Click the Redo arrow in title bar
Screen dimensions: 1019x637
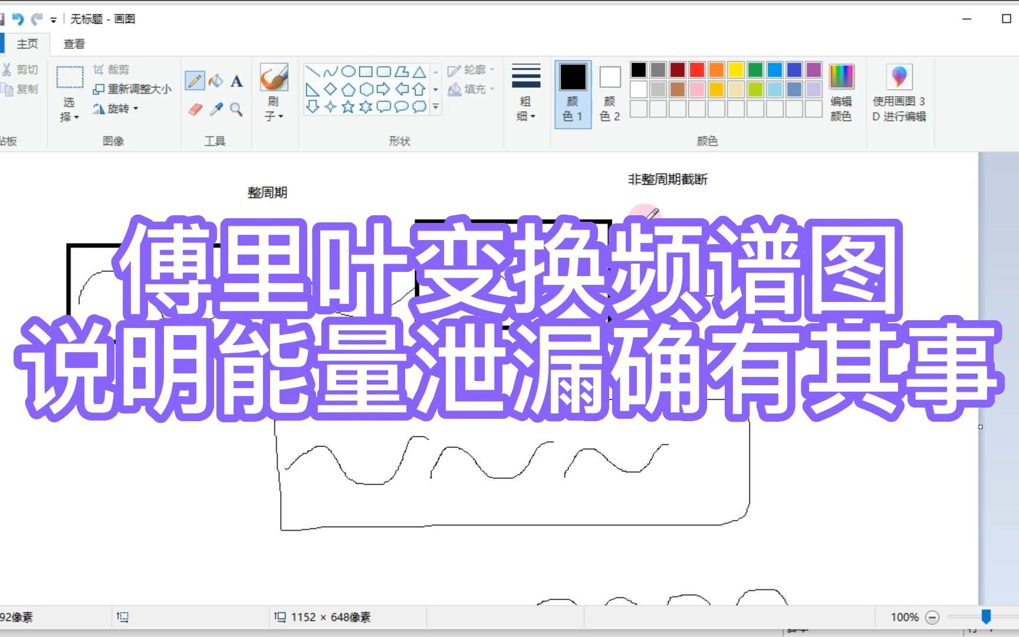(37, 19)
